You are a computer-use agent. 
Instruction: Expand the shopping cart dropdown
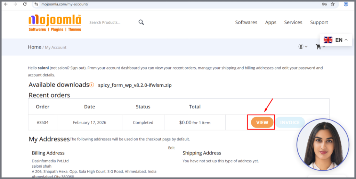(320, 47)
